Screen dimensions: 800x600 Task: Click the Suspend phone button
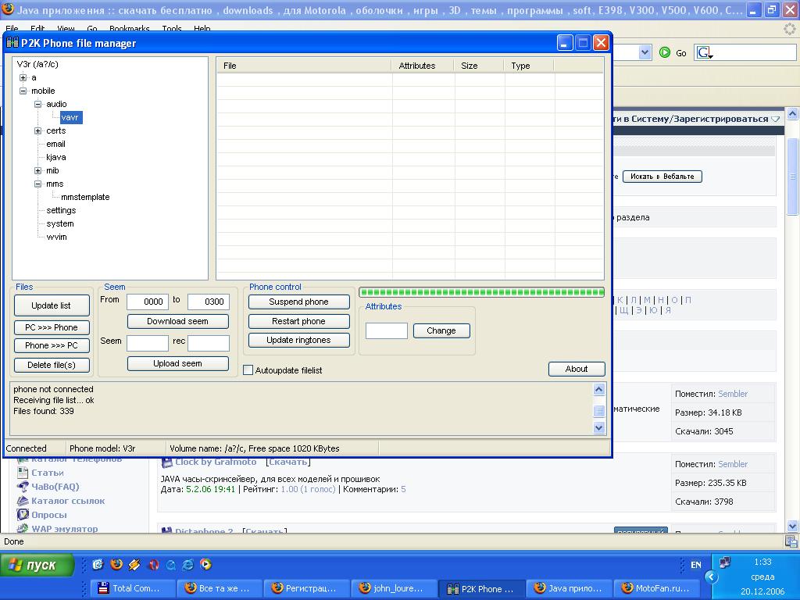click(x=299, y=302)
